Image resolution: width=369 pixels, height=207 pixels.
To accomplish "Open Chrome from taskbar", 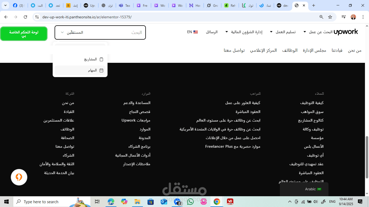I will click(217, 202).
